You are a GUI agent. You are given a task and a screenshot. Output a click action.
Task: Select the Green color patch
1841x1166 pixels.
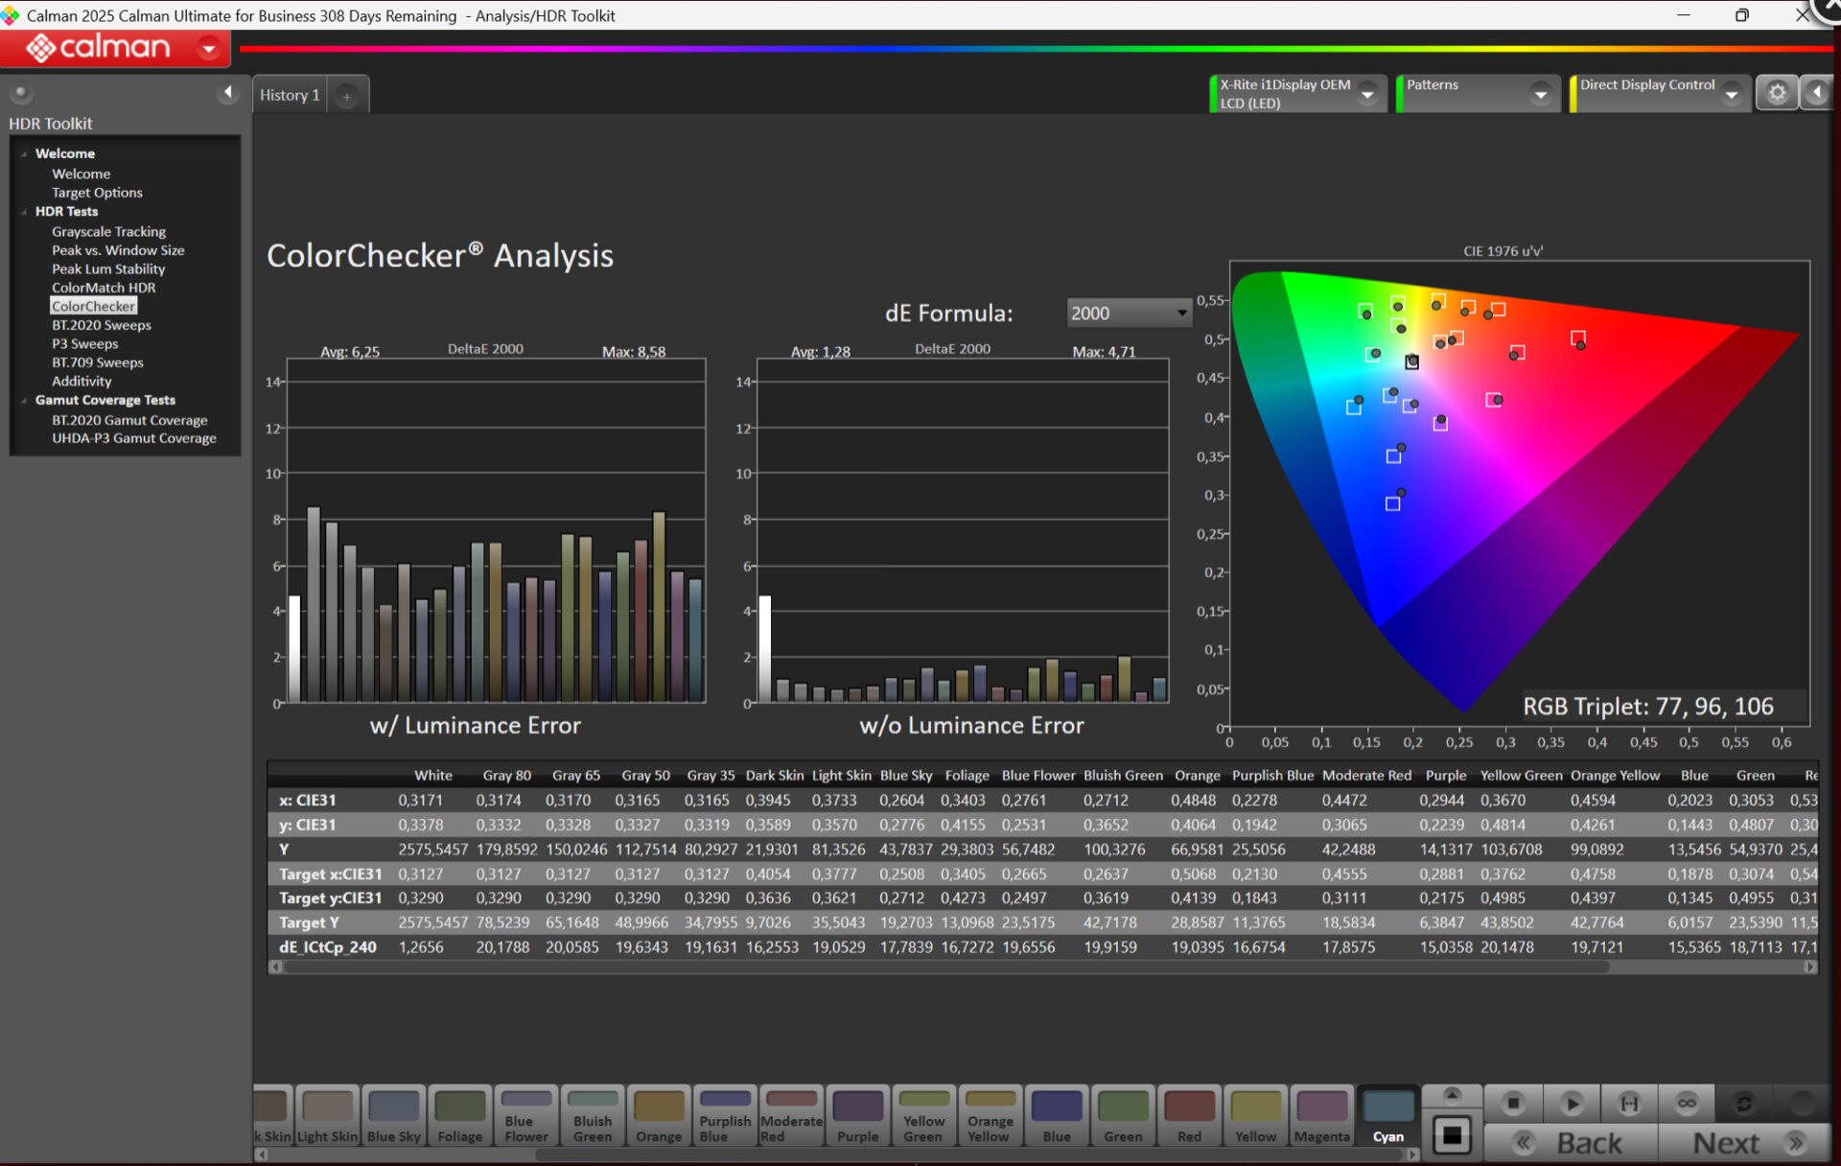coord(1123,1116)
